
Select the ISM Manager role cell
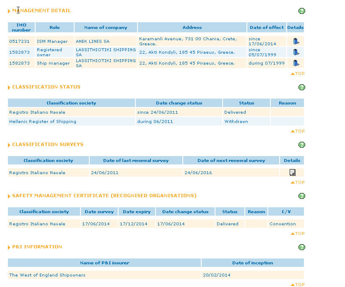click(x=54, y=41)
